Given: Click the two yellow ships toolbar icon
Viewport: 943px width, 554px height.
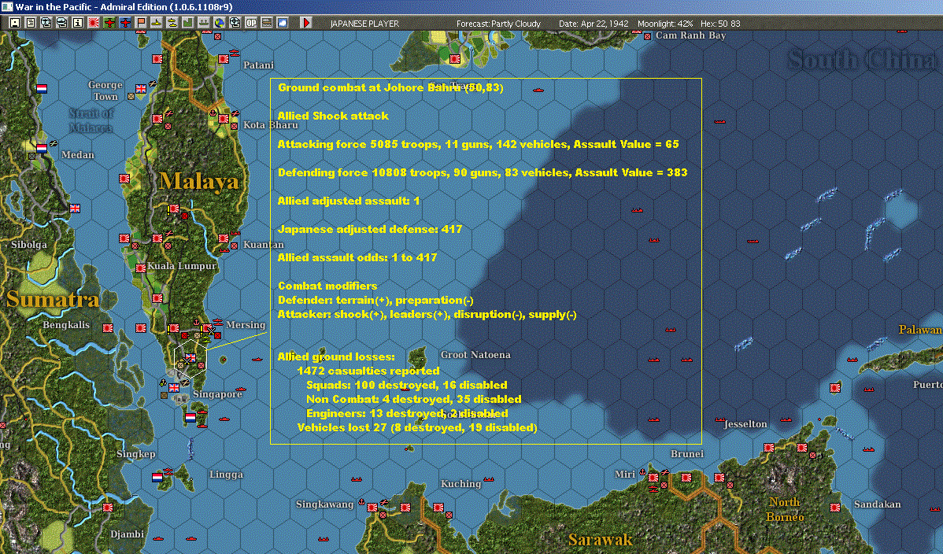Looking at the screenshot, I should pyautogui.click(x=172, y=23).
